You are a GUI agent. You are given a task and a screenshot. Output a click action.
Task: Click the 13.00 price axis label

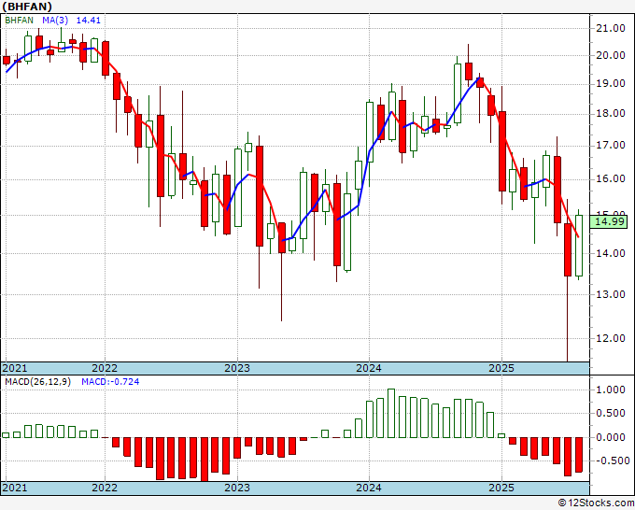click(x=611, y=294)
